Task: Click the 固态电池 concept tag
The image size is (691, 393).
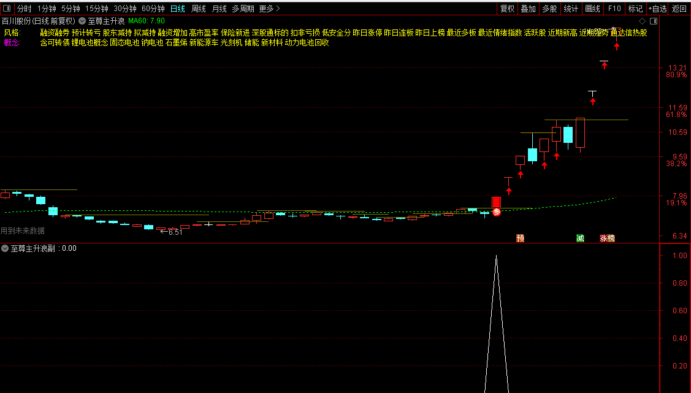Action: tap(124, 42)
